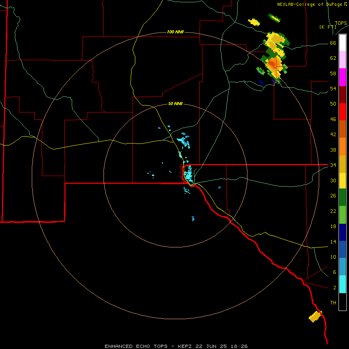The image size is (349, 349).
Task: Click the "TH" threshold label
Action: coord(333,302)
